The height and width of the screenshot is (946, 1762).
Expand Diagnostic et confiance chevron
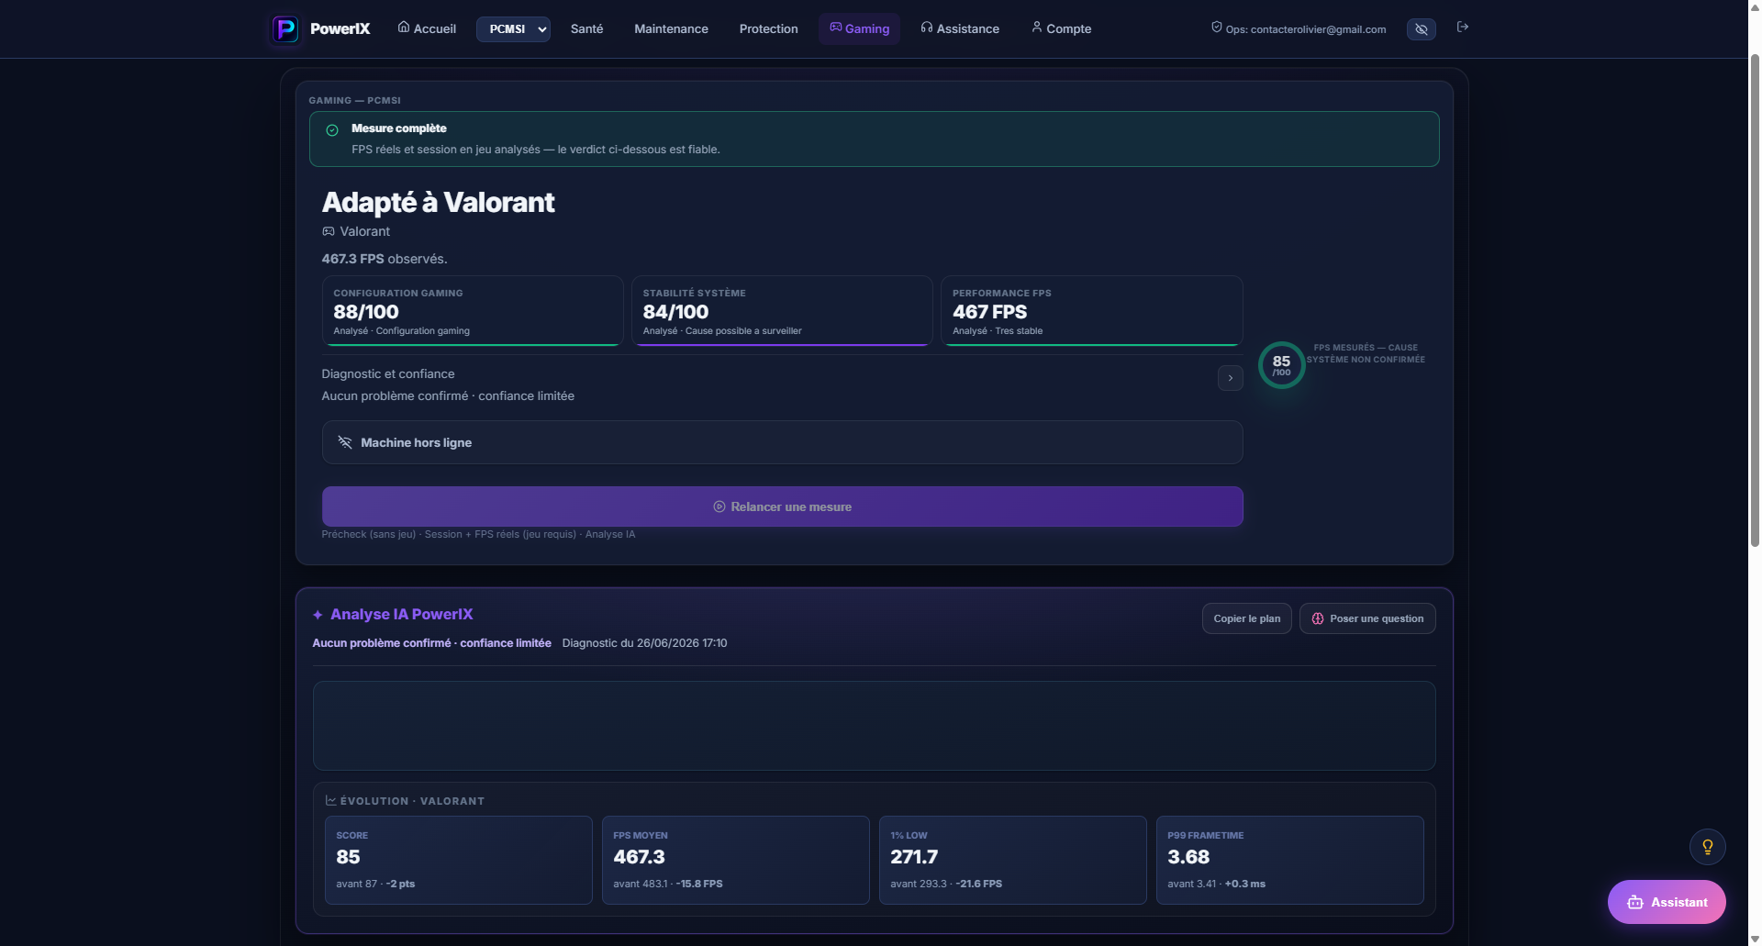coord(1231,378)
